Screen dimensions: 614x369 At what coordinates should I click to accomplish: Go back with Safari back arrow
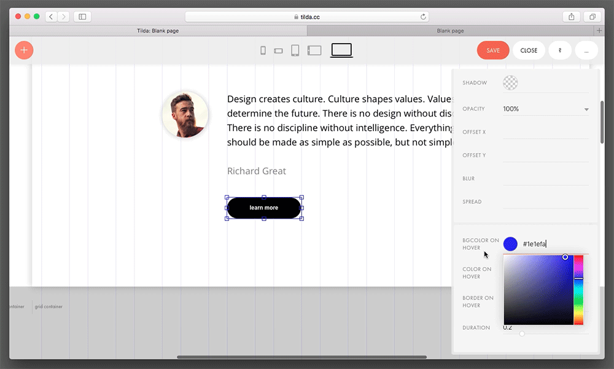click(x=51, y=17)
